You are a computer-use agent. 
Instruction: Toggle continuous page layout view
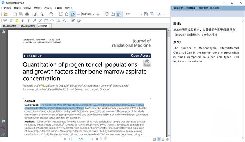tap(159, 139)
